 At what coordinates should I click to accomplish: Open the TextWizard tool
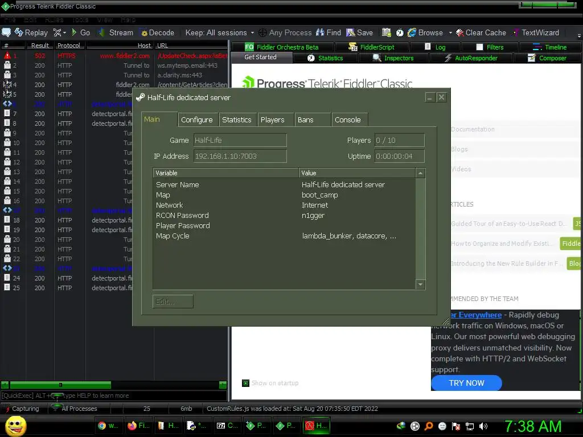[536, 32]
